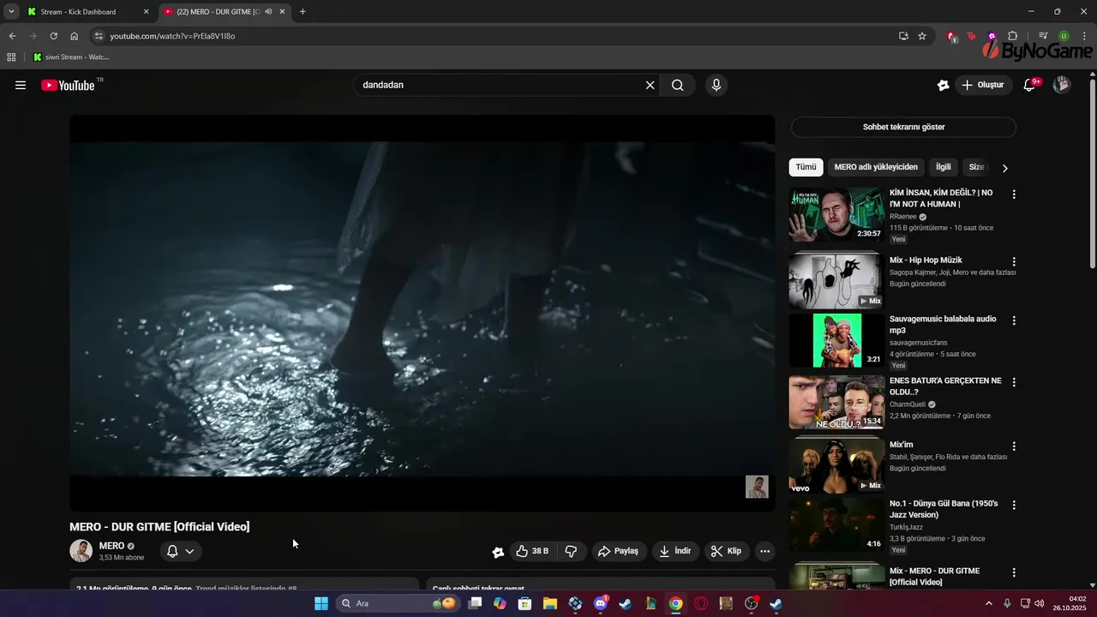Show chat replay via Sohbet tekrarını göster
This screenshot has width=1097, height=617.
pyautogui.click(x=903, y=127)
